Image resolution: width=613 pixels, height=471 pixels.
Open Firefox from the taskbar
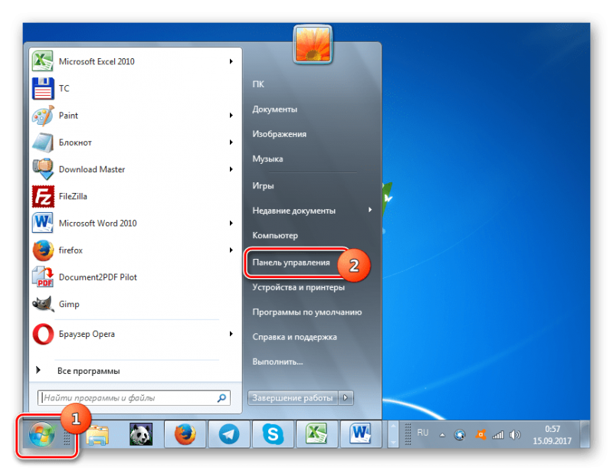coord(185,434)
